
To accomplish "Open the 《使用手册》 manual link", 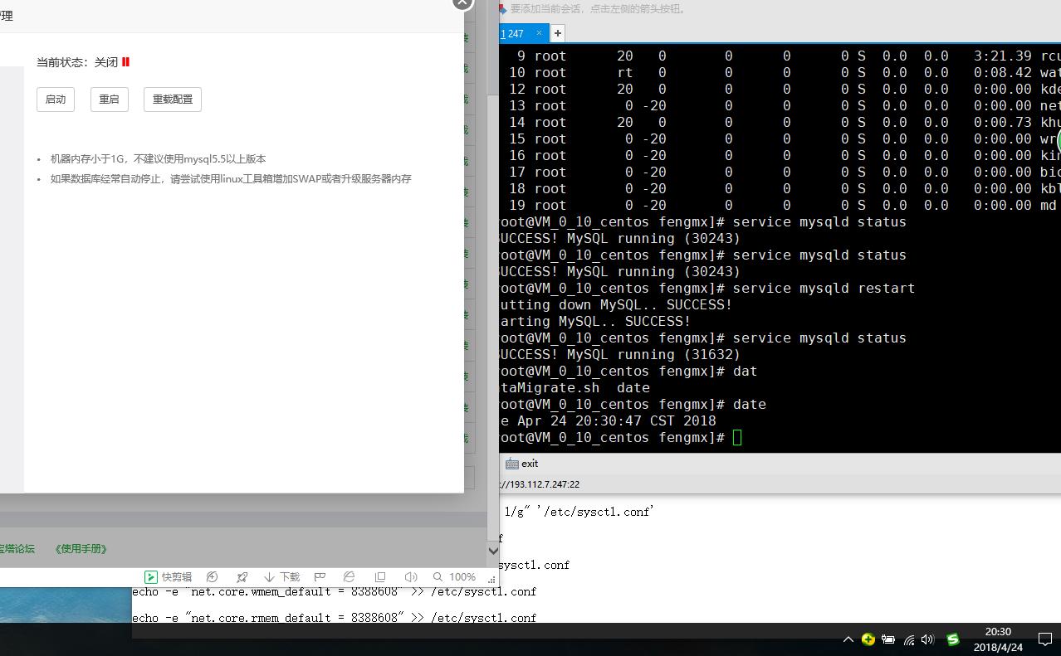I will (81, 549).
